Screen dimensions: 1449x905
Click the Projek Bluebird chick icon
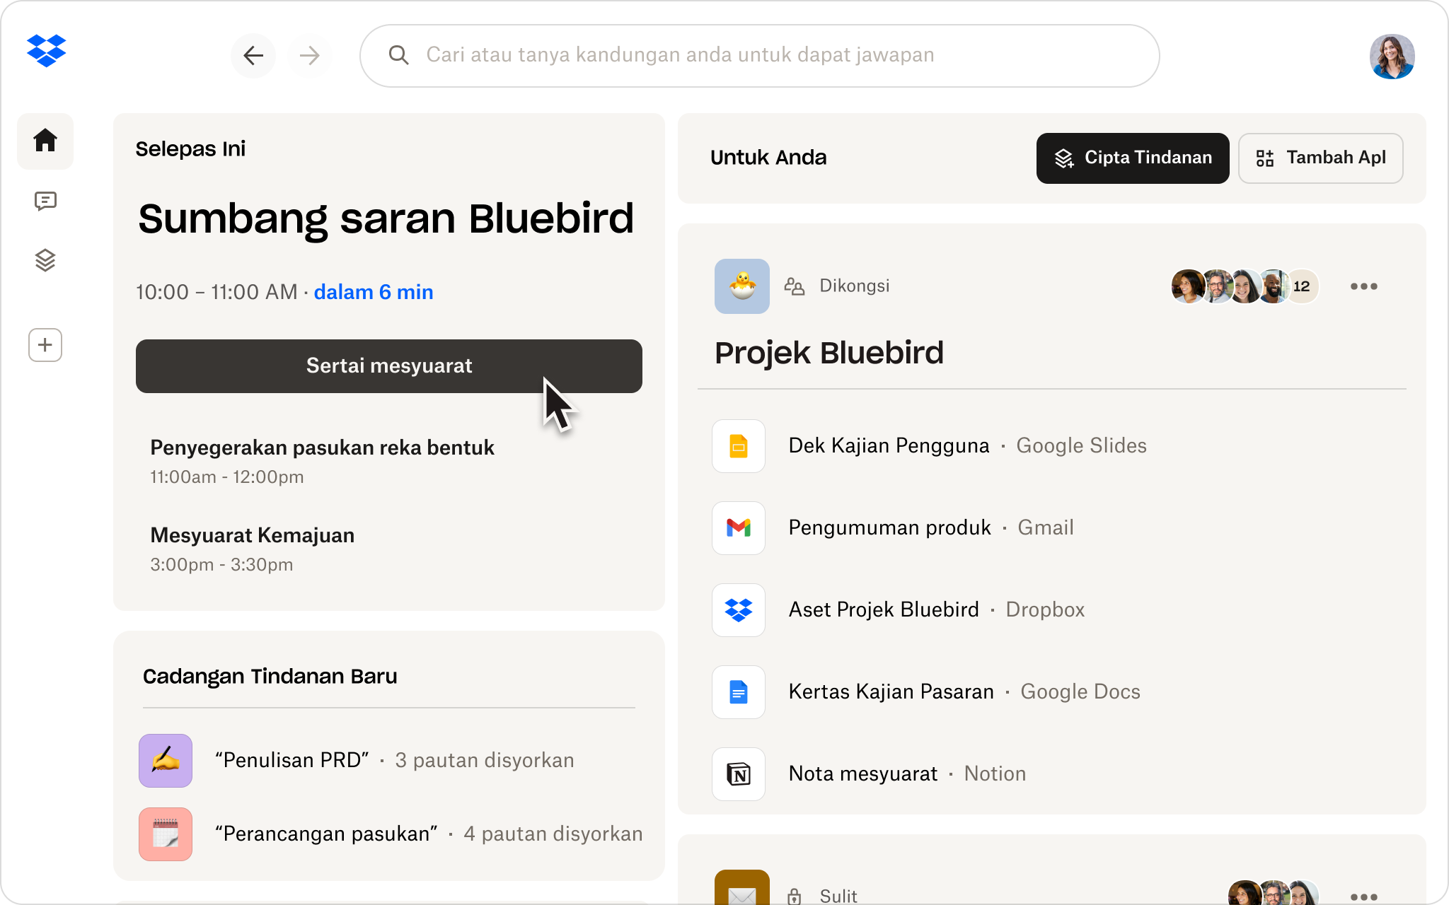pos(742,286)
